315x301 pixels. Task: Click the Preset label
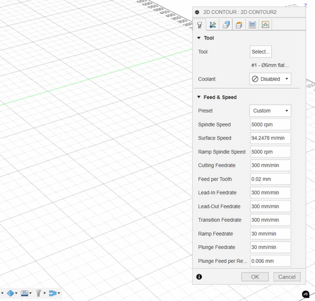pos(205,111)
